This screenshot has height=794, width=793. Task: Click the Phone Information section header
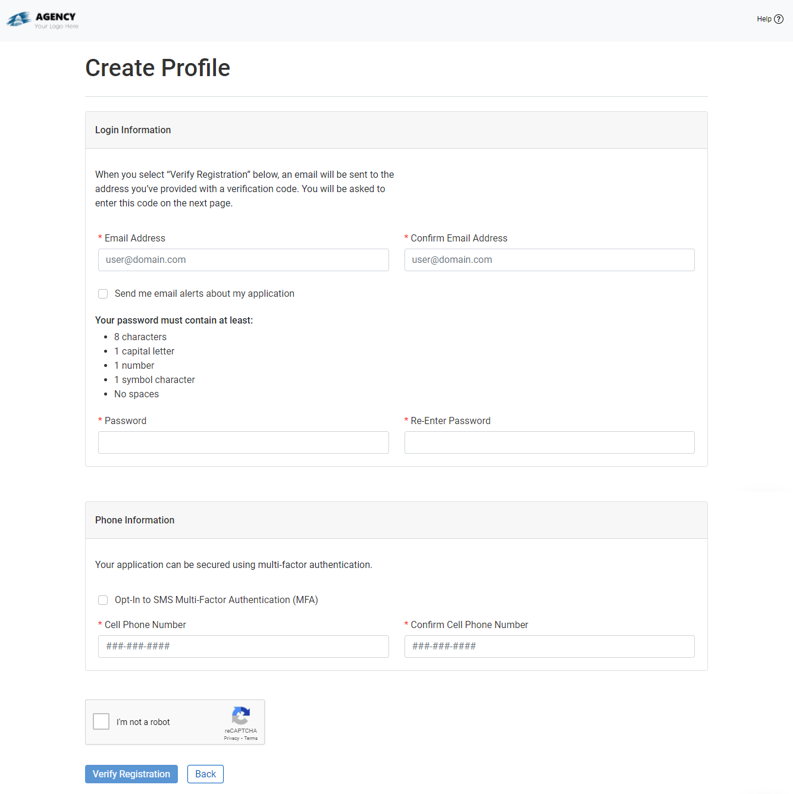click(x=135, y=520)
